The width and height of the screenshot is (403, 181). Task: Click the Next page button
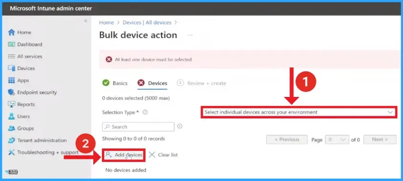(380, 140)
